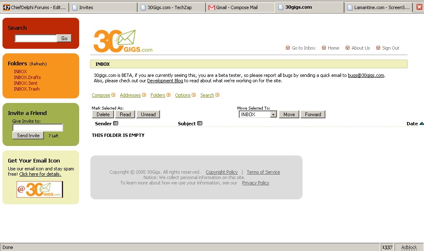Open the Move Selected To dropdown
424x251 pixels.
(x=274, y=115)
